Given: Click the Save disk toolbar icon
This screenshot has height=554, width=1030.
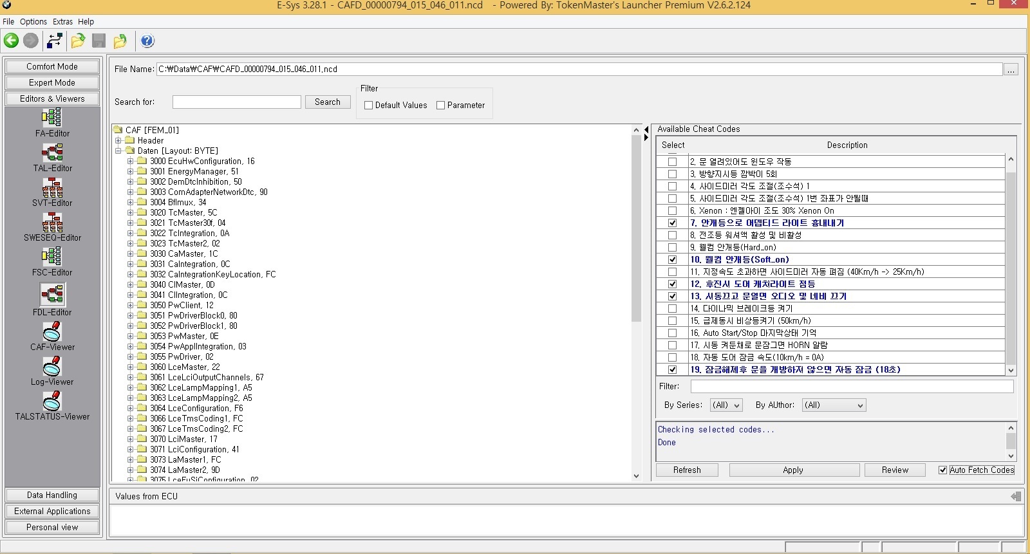Looking at the screenshot, I should 98,41.
